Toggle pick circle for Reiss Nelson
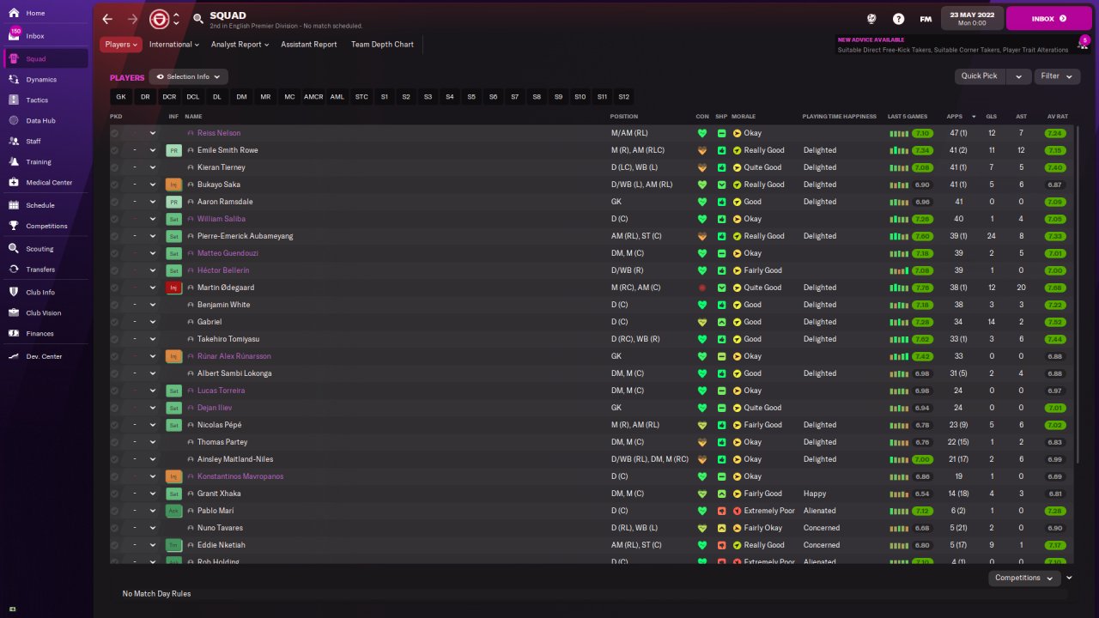 115,133
